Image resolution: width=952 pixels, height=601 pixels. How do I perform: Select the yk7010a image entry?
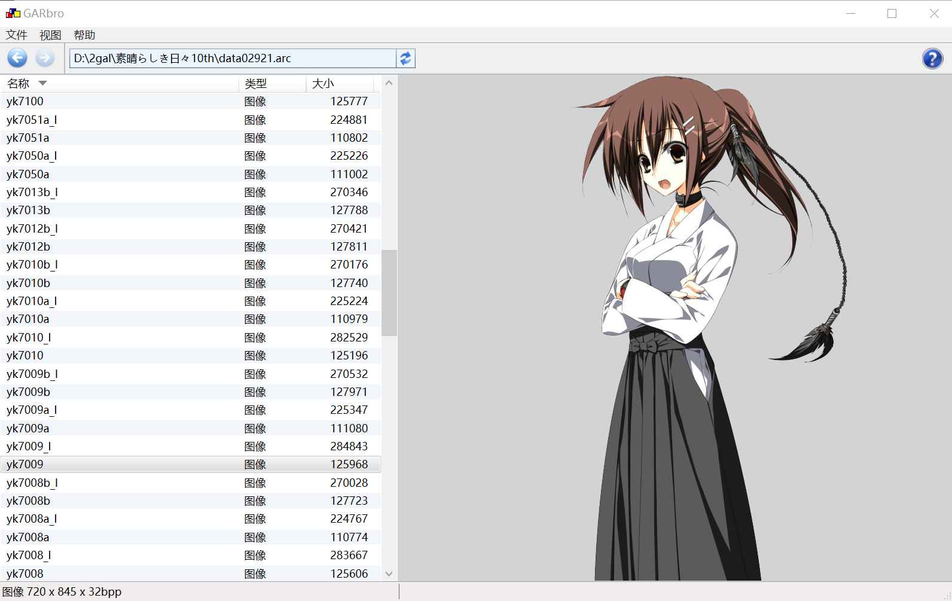pyautogui.click(x=28, y=319)
